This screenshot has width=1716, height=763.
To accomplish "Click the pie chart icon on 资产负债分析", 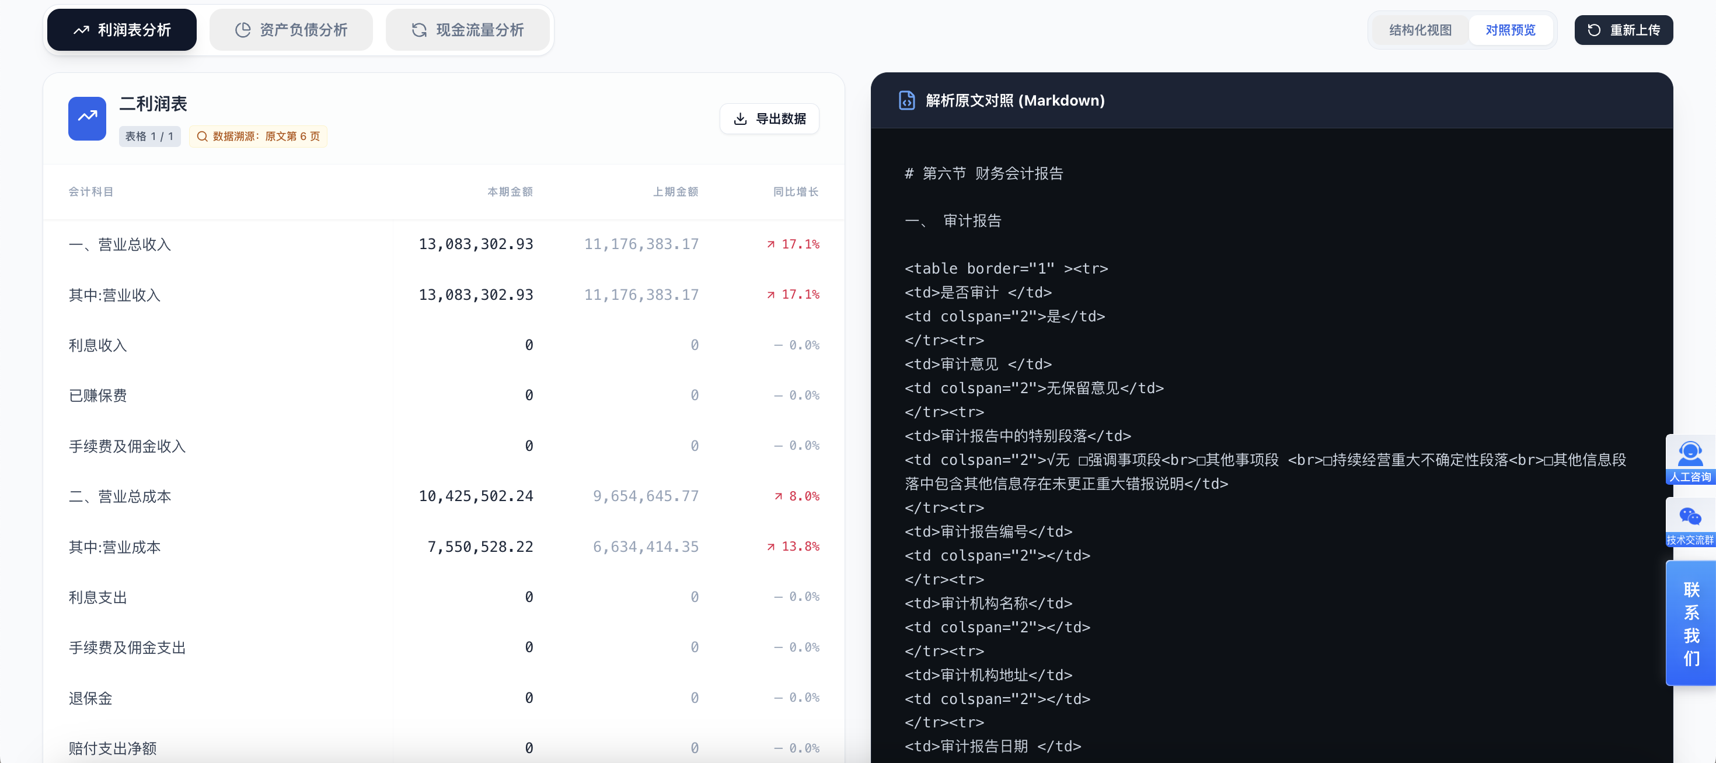I will (x=243, y=31).
